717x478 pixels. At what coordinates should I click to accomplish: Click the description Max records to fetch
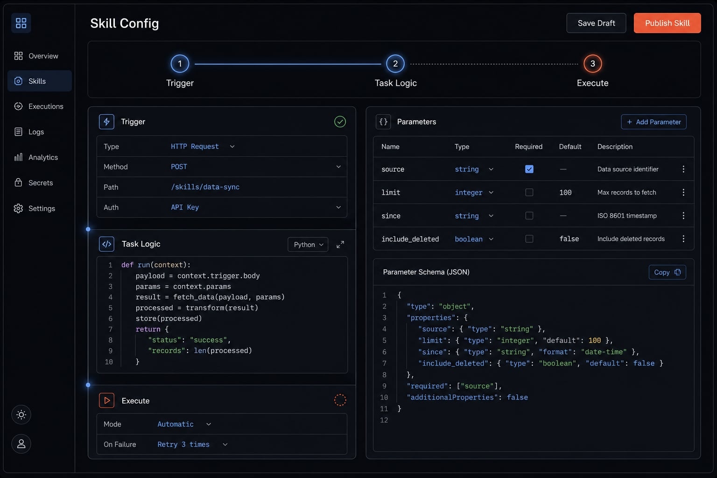pyautogui.click(x=626, y=192)
